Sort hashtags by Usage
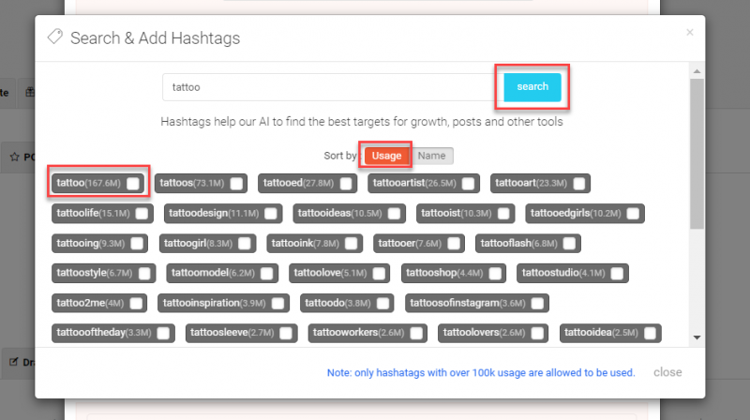Image resolution: width=750 pixels, height=420 pixels. pyautogui.click(x=386, y=156)
